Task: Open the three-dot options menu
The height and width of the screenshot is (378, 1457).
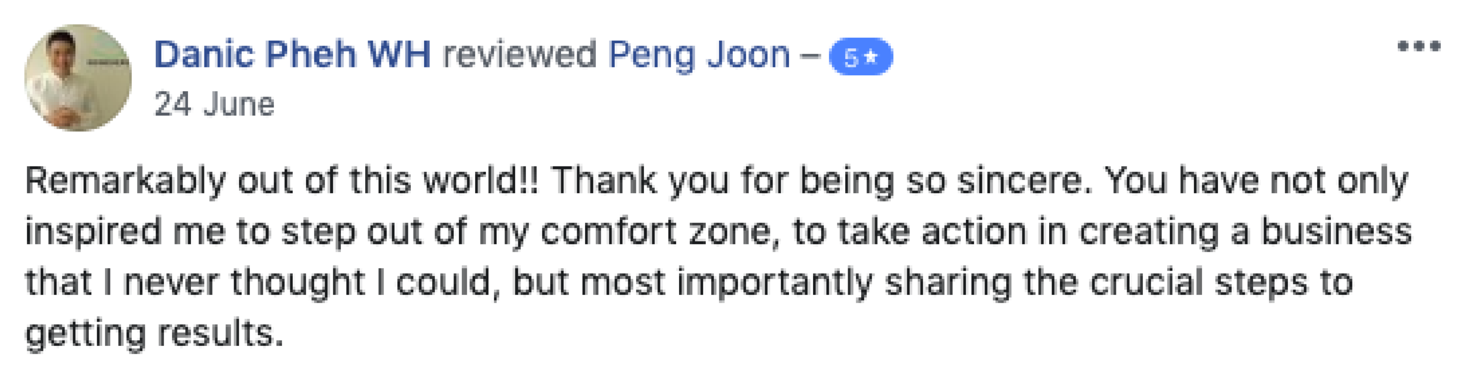Action: tap(1419, 46)
